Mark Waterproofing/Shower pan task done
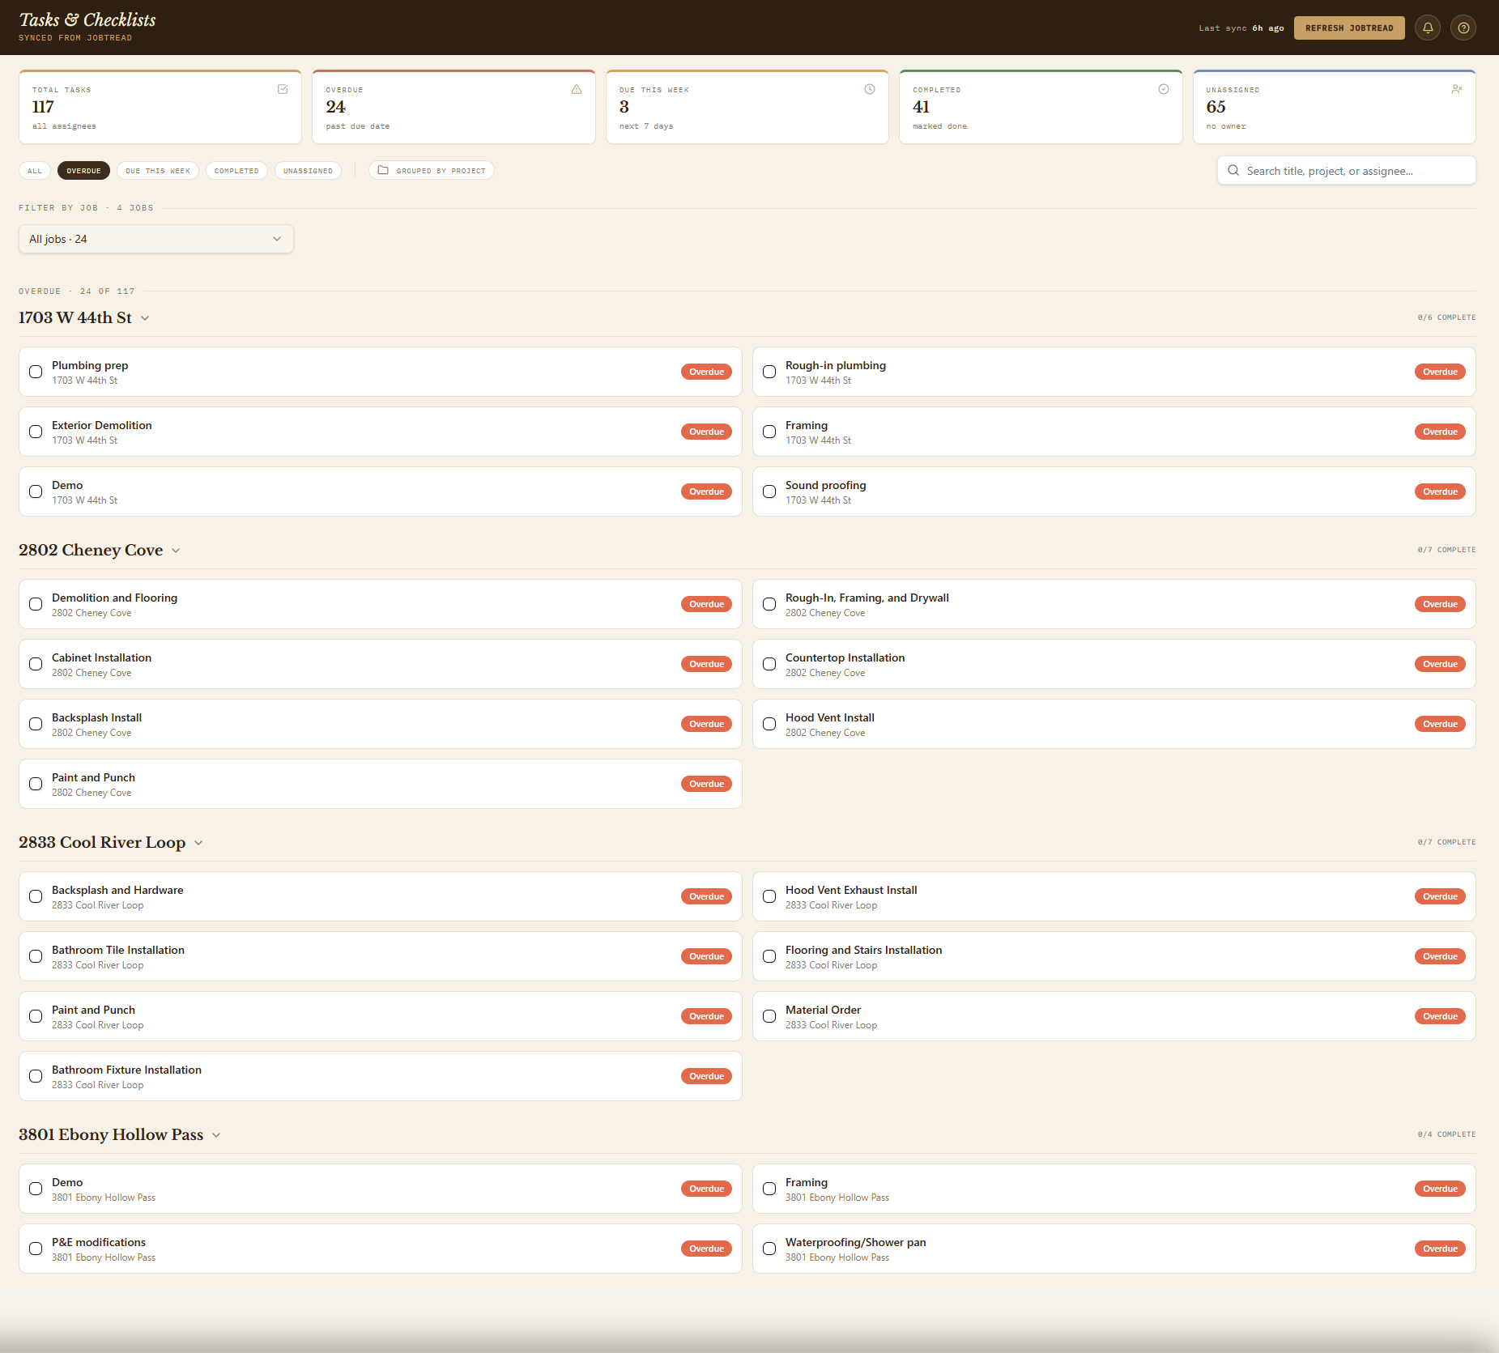This screenshot has width=1499, height=1353. [x=769, y=1249]
